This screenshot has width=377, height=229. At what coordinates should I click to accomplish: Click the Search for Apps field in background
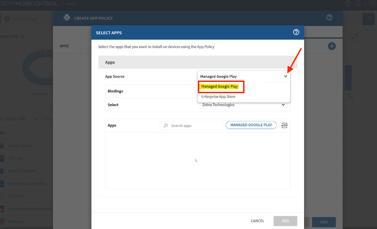click(25, 19)
